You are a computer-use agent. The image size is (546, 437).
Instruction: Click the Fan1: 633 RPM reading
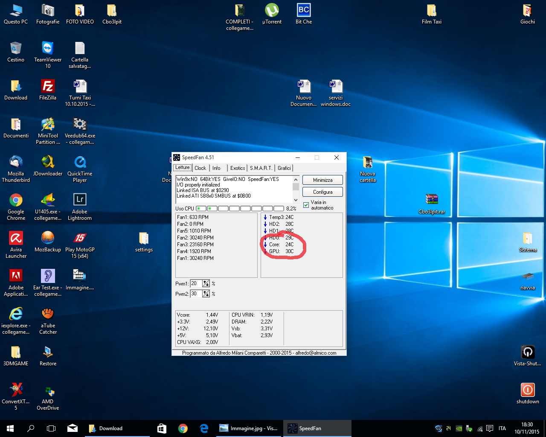tap(193, 217)
